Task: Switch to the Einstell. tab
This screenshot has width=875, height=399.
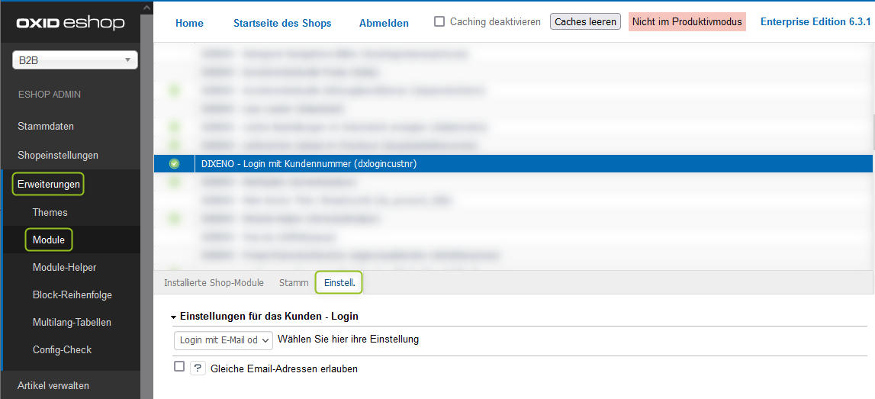Action: pos(339,283)
